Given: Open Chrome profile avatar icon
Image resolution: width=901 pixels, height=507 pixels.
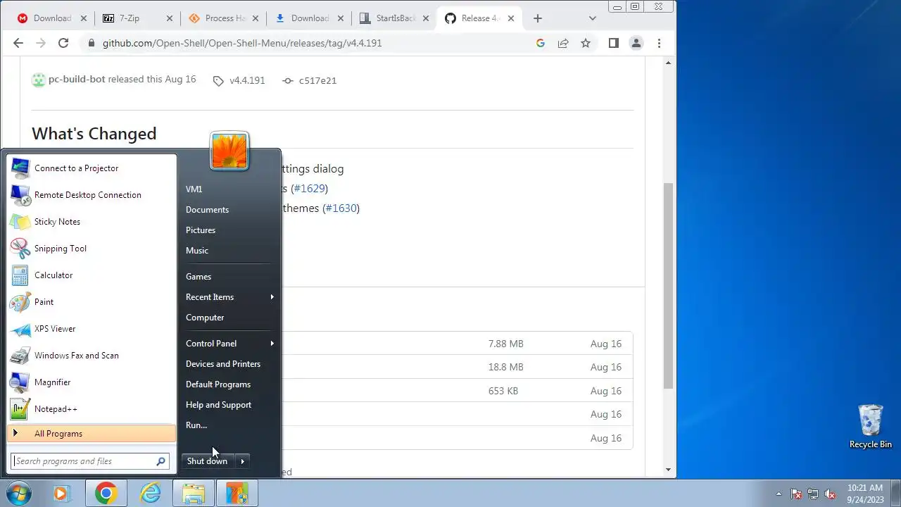Looking at the screenshot, I should (636, 43).
